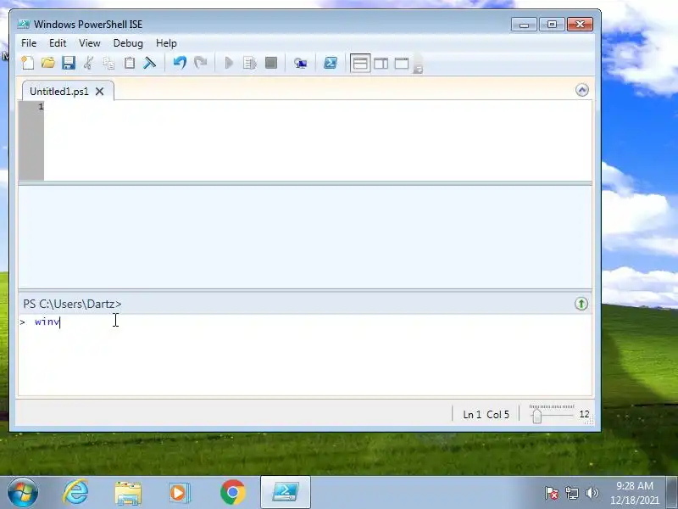Stop execution with the square icon
The image size is (678, 509).
pyautogui.click(x=270, y=63)
